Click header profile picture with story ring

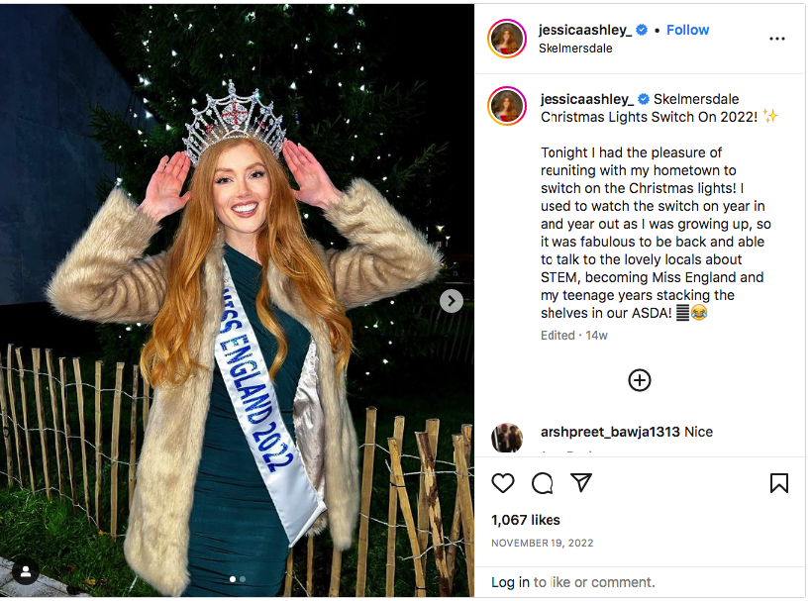click(x=507, y=39)
